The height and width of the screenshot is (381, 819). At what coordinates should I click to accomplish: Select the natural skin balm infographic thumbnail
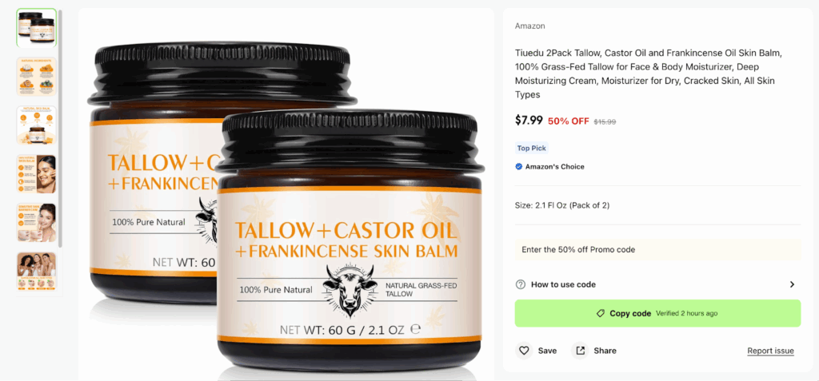pyautogui.click(x=37, y=125)
